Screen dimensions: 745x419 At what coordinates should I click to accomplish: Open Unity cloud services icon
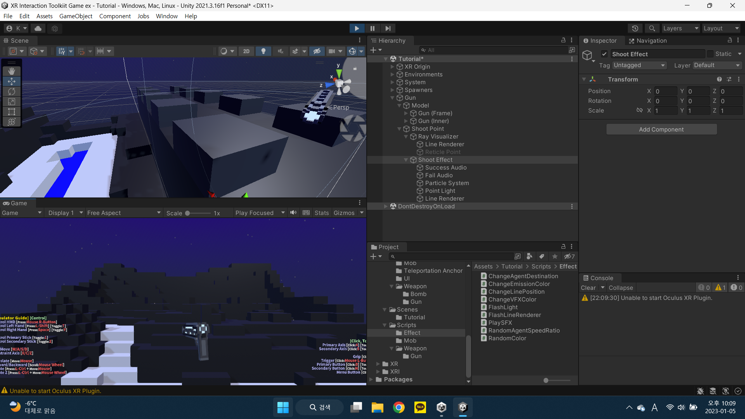(x=38, y=28)
